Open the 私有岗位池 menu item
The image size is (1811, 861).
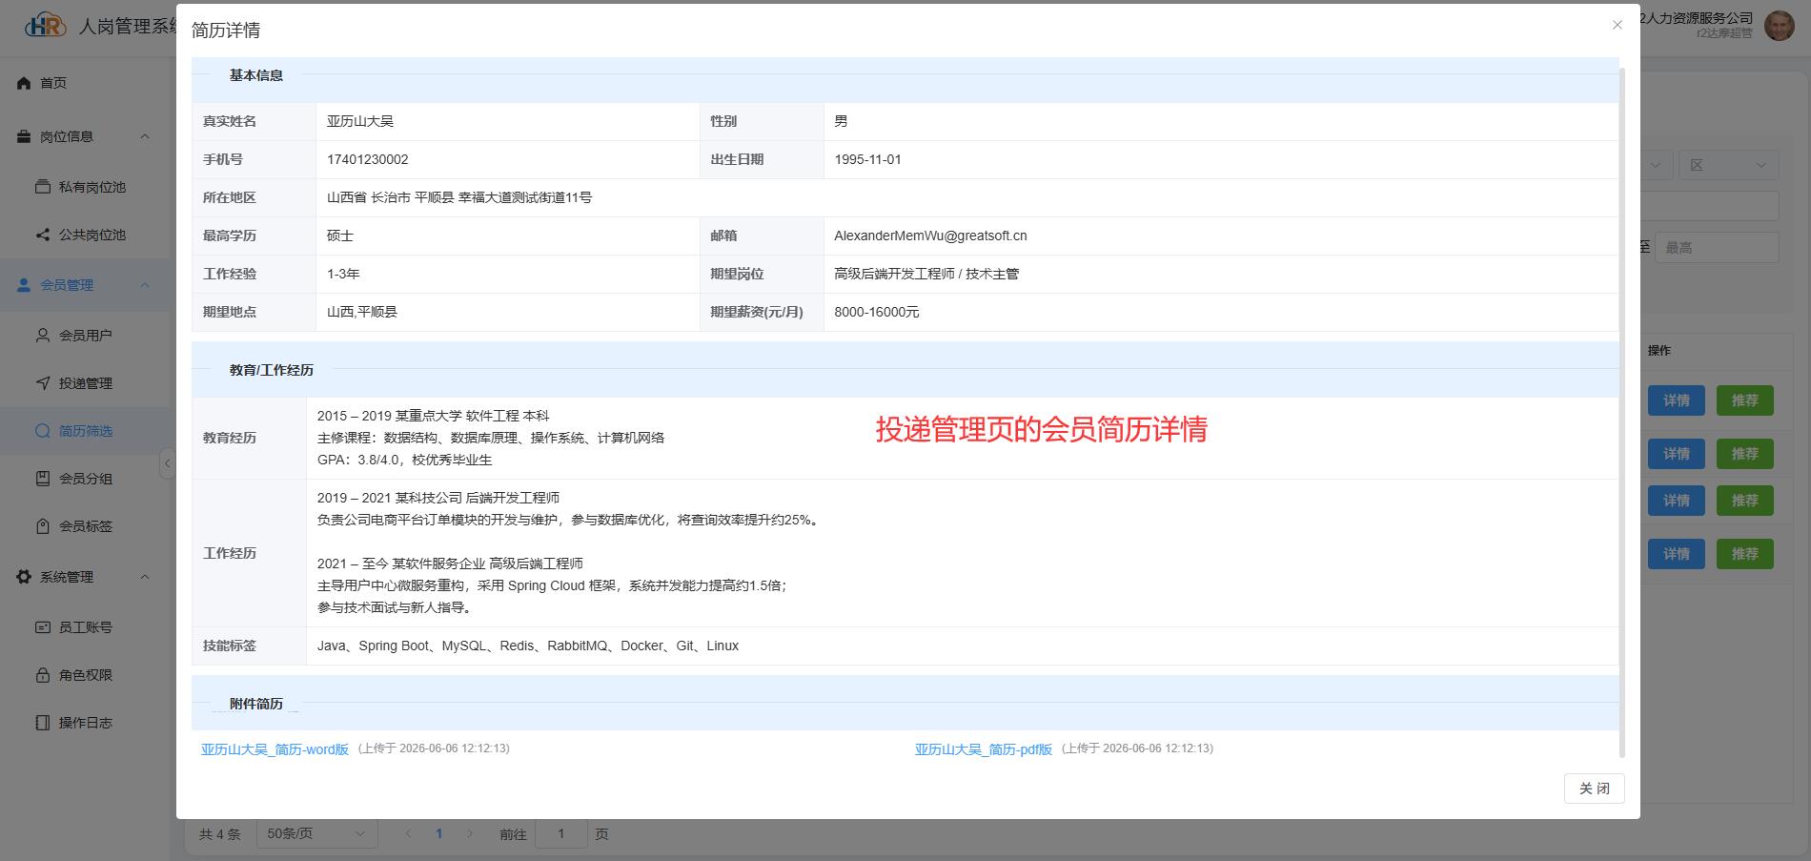(x=85, y=187)
